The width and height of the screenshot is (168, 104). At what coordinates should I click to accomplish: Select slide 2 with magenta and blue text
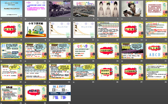click(36, 9)
